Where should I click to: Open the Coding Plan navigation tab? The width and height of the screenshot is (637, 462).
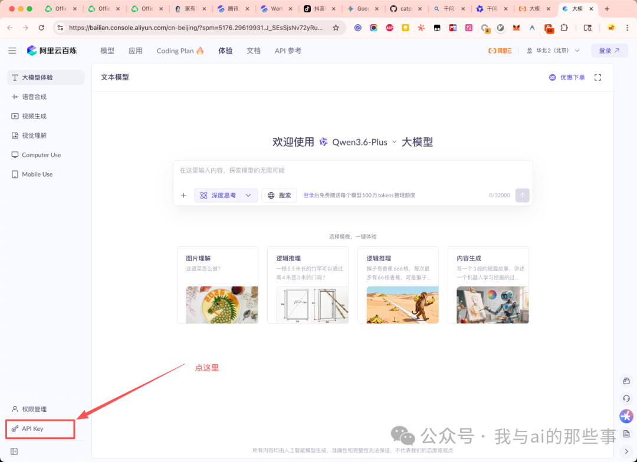pos(180,51)
